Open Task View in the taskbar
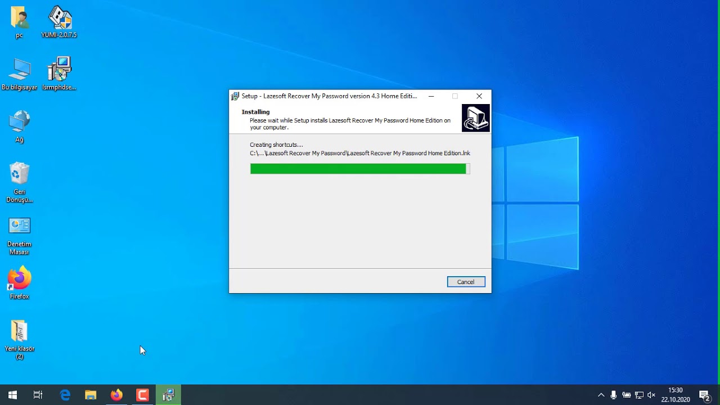 tap(38, 395)
